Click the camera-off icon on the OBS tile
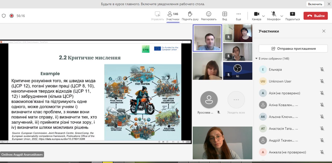This screenshot has width=332, height=163. pyautogui.click(x=238, y=76)
